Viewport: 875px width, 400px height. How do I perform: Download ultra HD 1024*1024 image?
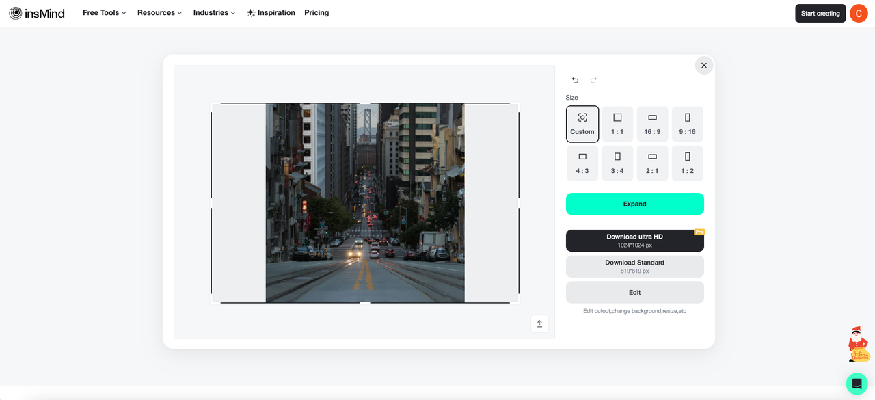click(634, 241)
